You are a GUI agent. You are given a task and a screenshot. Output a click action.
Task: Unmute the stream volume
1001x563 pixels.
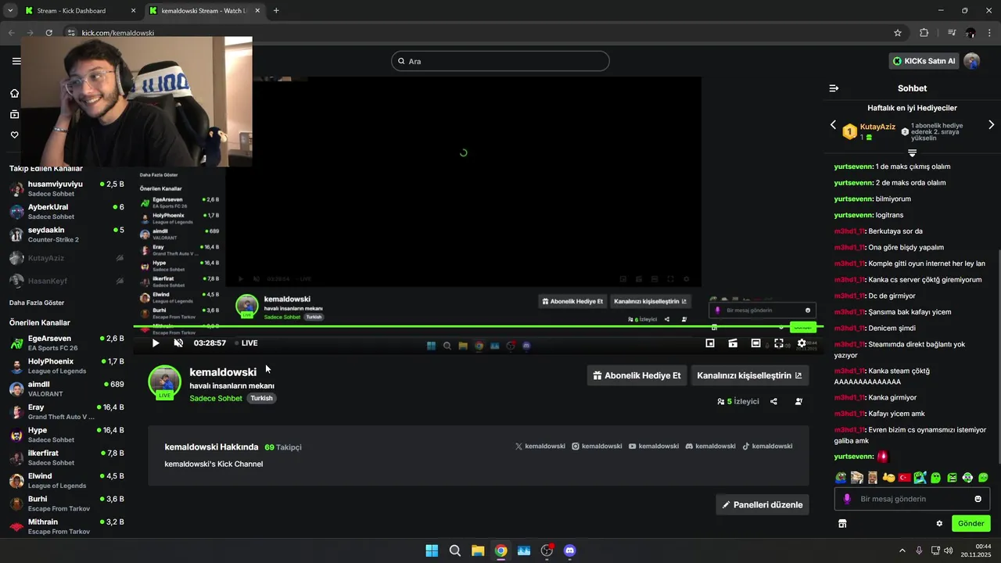[x=178, y=343]
